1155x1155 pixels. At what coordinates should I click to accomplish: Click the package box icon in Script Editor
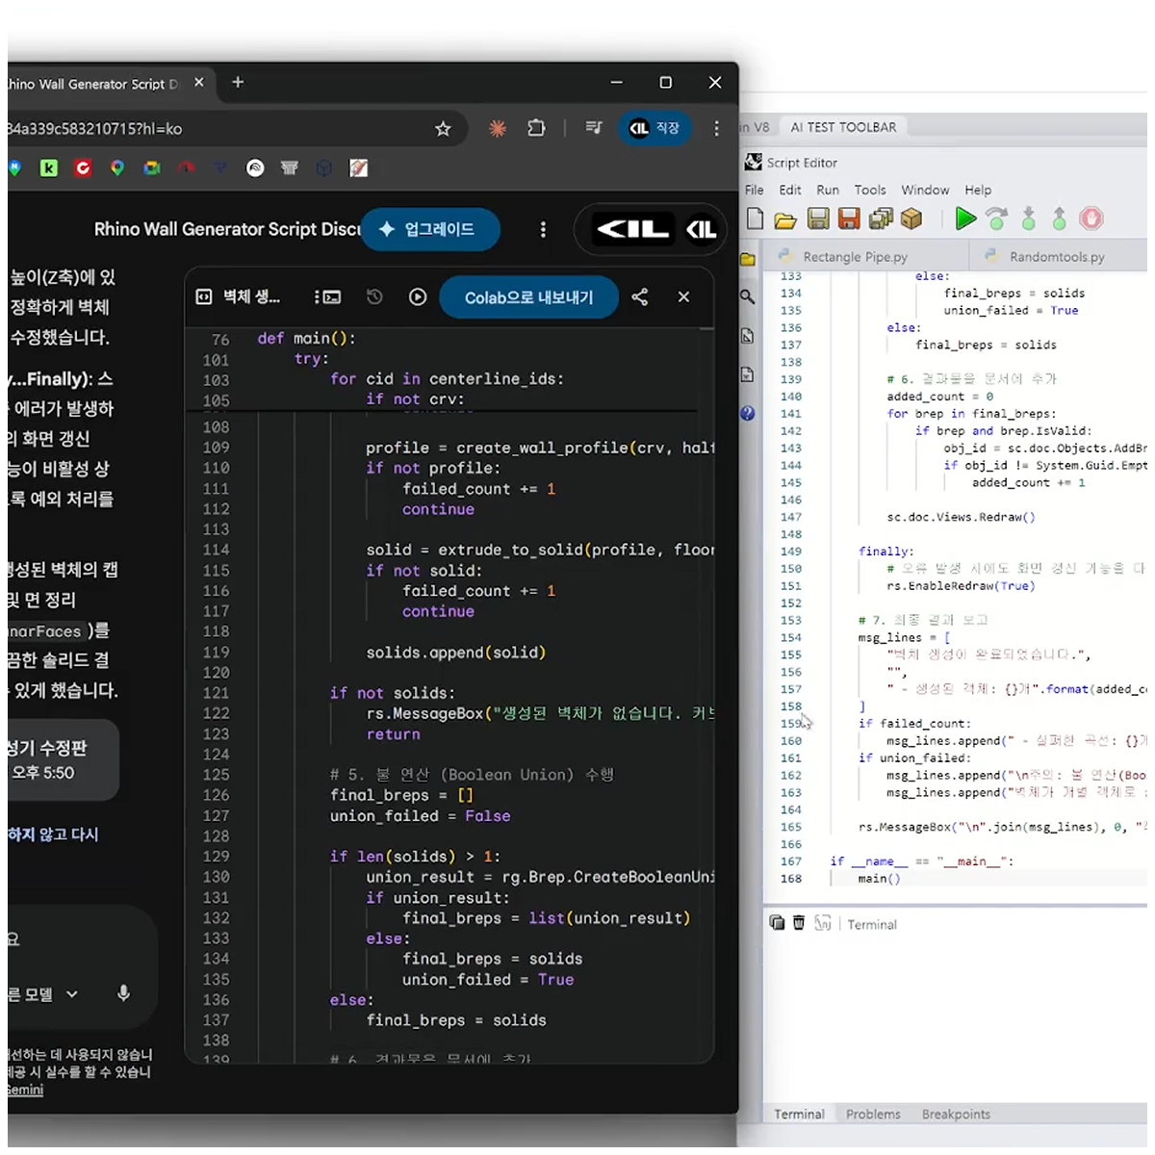pyautogui.click(x=911, y=219)
